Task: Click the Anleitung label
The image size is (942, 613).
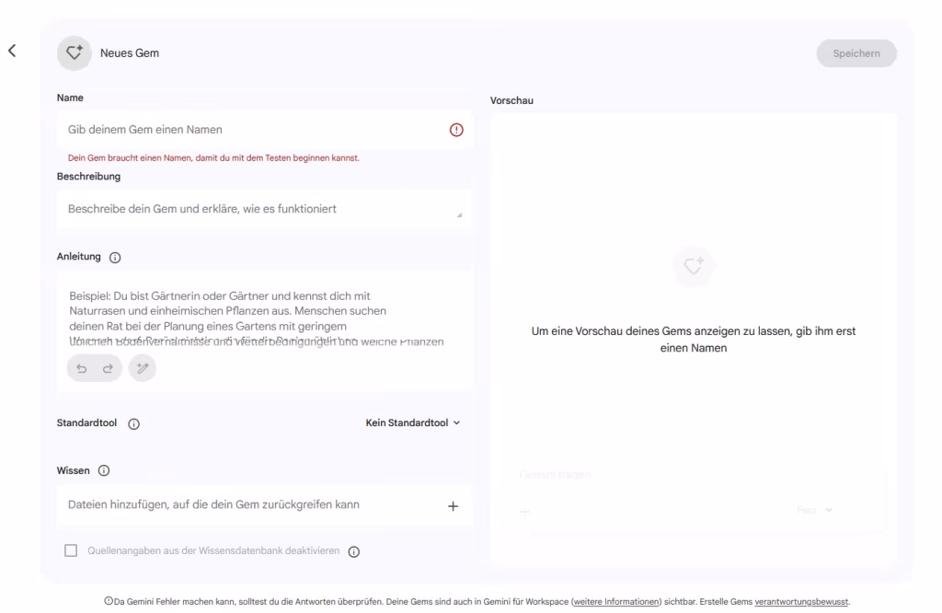Action: (79, 256)
